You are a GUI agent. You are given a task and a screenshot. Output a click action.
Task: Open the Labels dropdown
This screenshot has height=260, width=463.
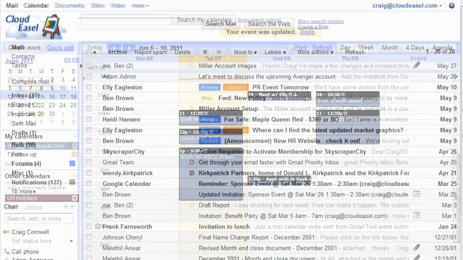click(x=275, y=52)
